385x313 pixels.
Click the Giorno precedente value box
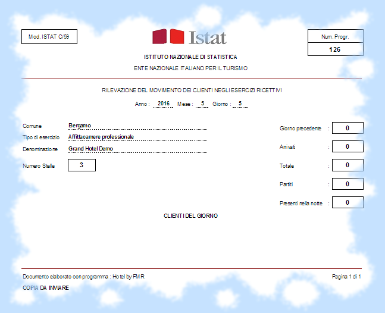(x=348, y=128)
